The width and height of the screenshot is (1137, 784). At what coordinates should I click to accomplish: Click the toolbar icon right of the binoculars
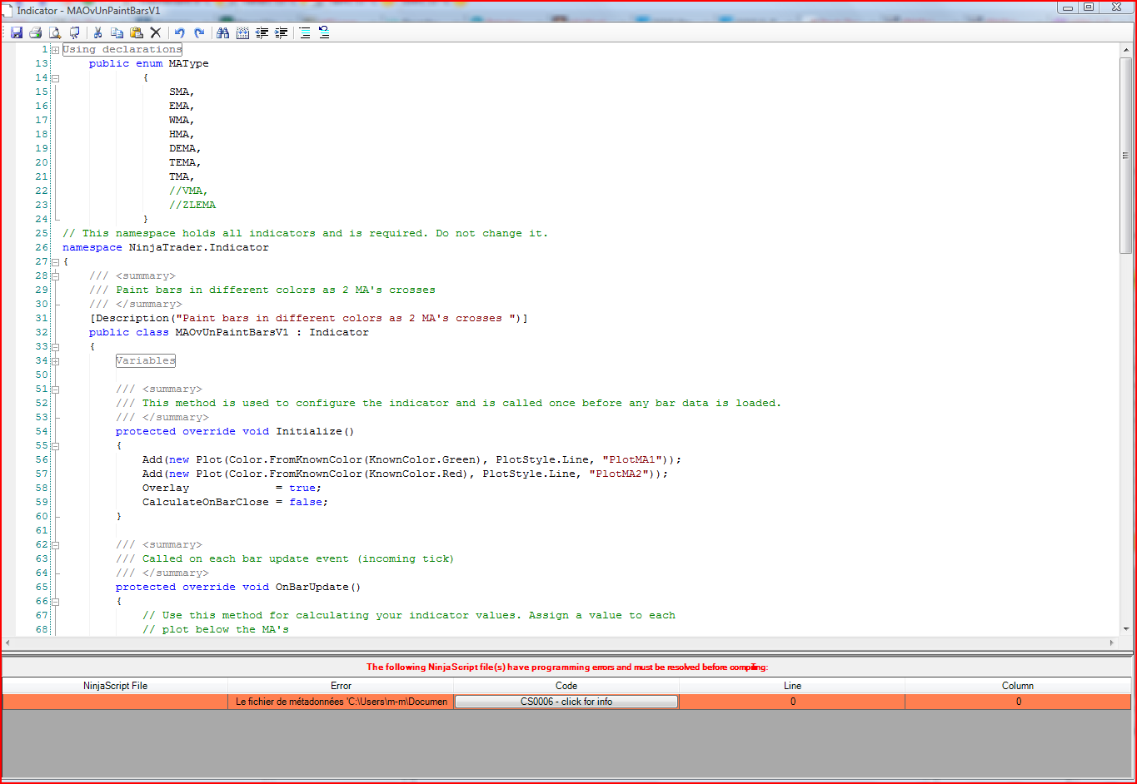pos(242,32)
